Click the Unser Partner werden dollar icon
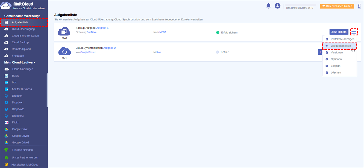Screen dimensions: 364x168 (6, 158)
